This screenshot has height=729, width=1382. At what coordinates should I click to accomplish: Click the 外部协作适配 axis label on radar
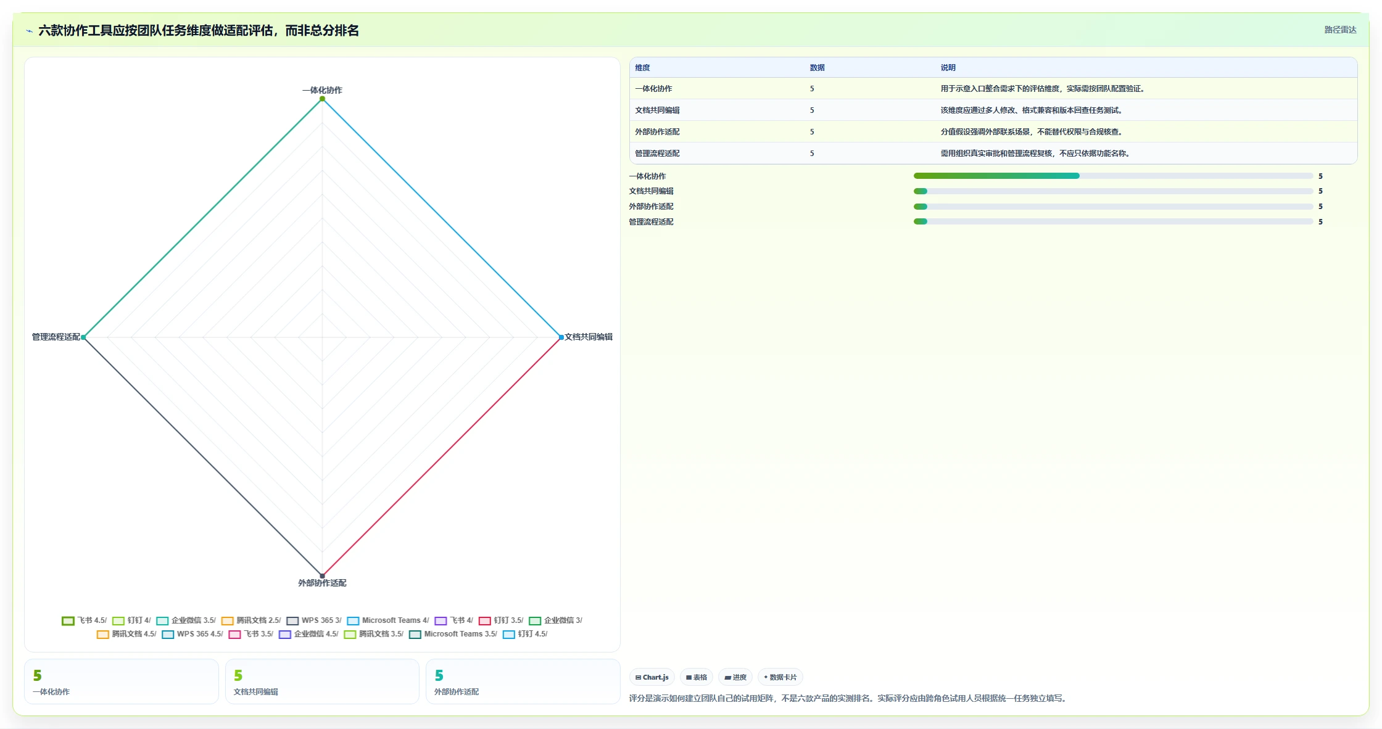(x=322, y=583)
